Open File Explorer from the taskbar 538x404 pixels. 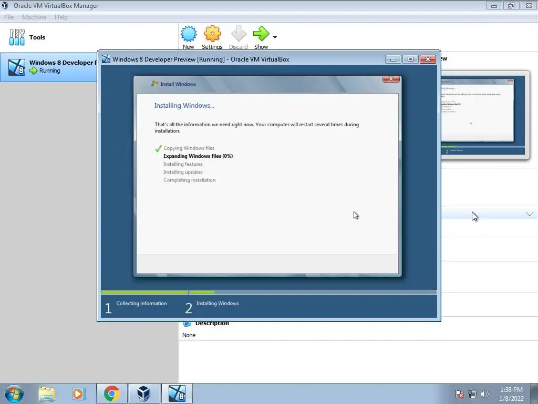47,393
